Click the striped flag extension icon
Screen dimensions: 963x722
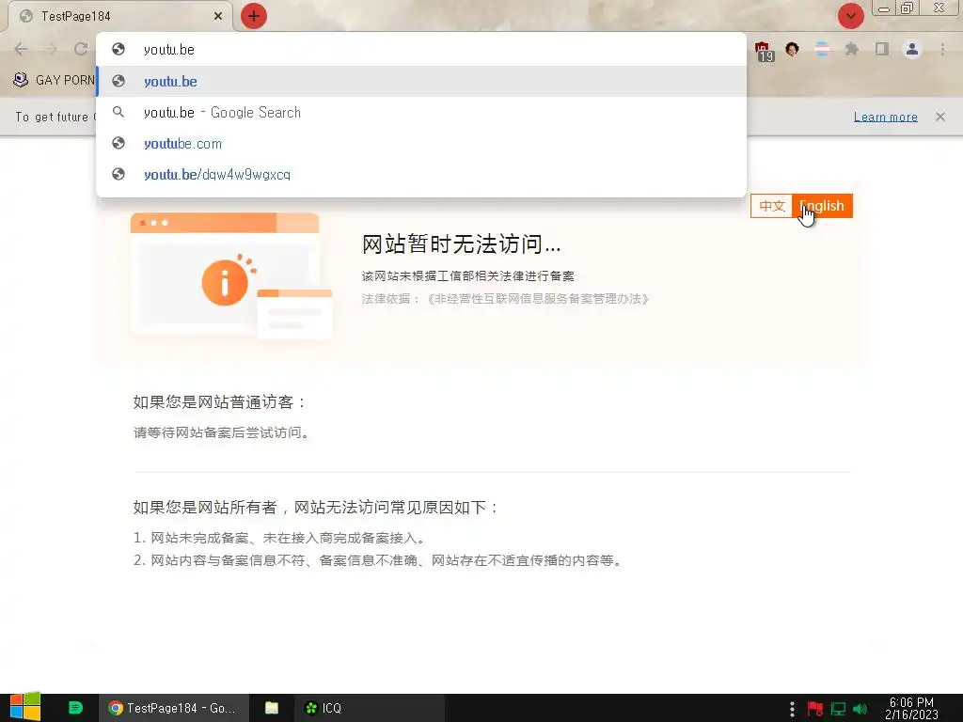[x=822, y=49]
